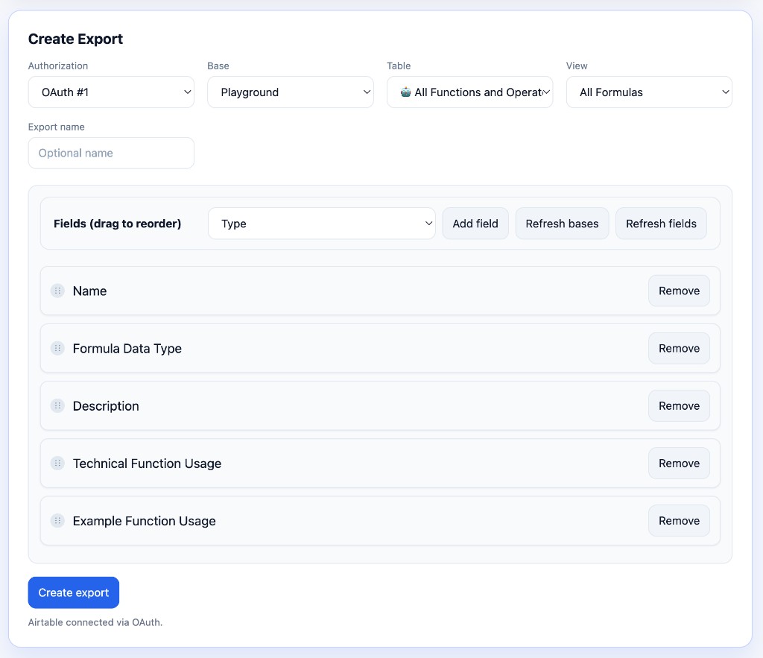The width and height of the screenshot is (763, 658).
Task: Remove the Example Function Usage field
Action: point(678,520)
